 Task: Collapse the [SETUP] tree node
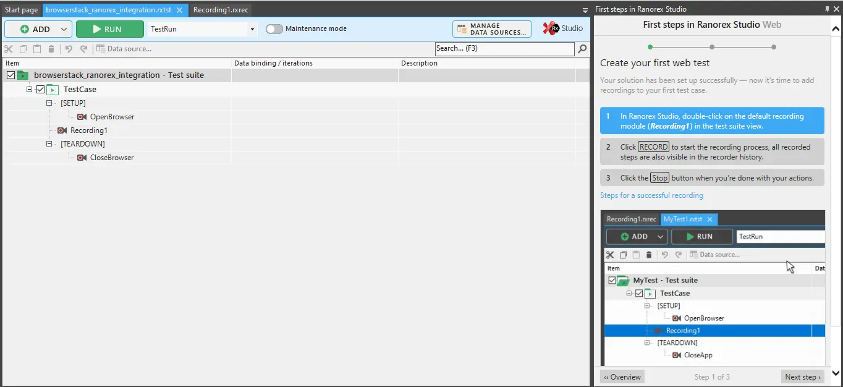tap(50, 103)
